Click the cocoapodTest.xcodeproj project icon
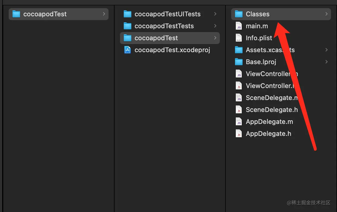The width and height of the screenshot is (337, 212). click(x=128, y=50)
